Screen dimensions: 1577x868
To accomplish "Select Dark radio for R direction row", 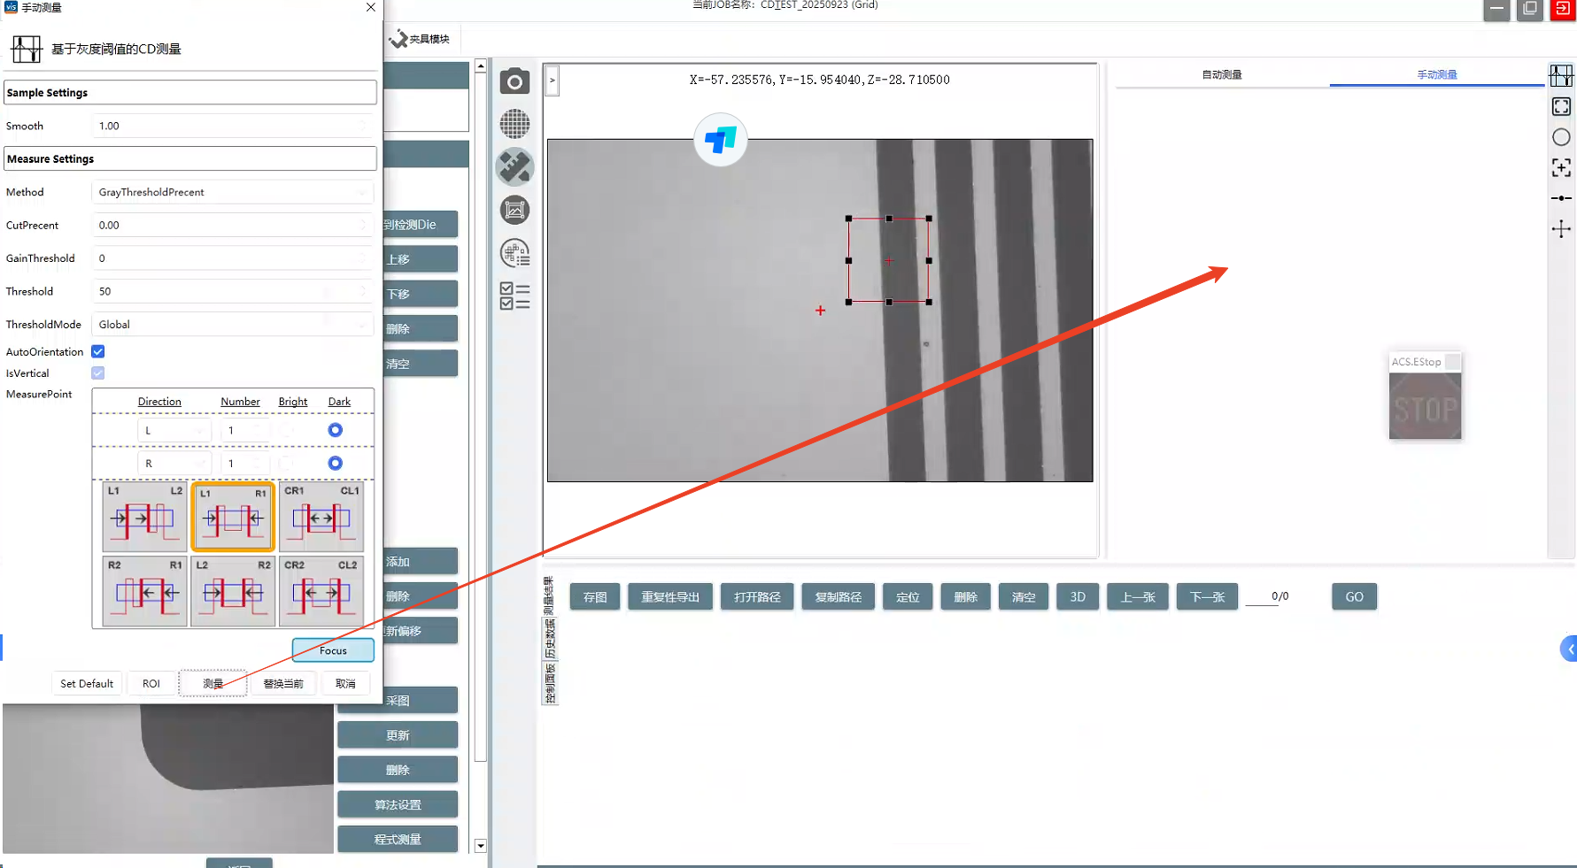I will pyautogui.click(x=335, y=464).
